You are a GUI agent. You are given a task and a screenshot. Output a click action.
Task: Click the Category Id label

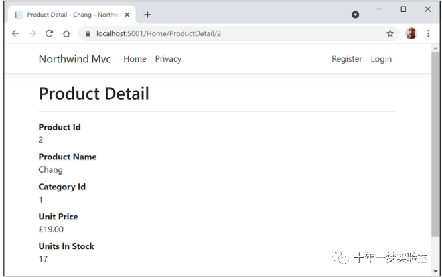(62, 187)
